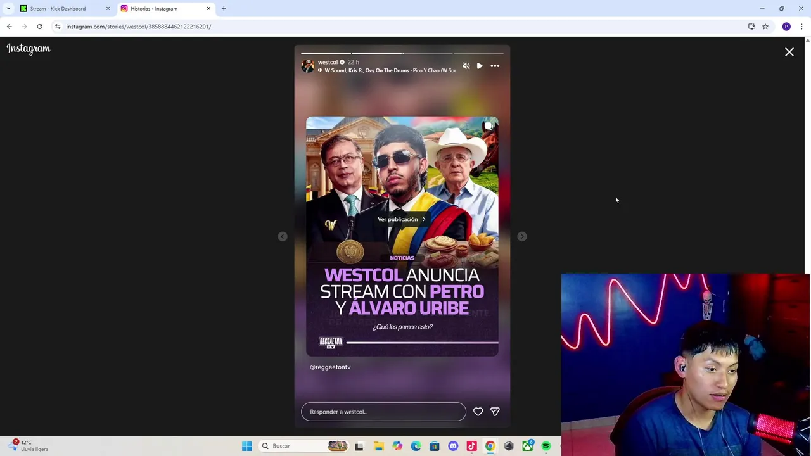
Task: Click the address bar URL
Action: [x=139, y=27]
